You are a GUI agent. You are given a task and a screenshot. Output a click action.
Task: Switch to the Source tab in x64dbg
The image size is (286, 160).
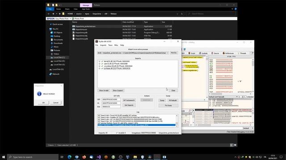[x=215, y=53]
